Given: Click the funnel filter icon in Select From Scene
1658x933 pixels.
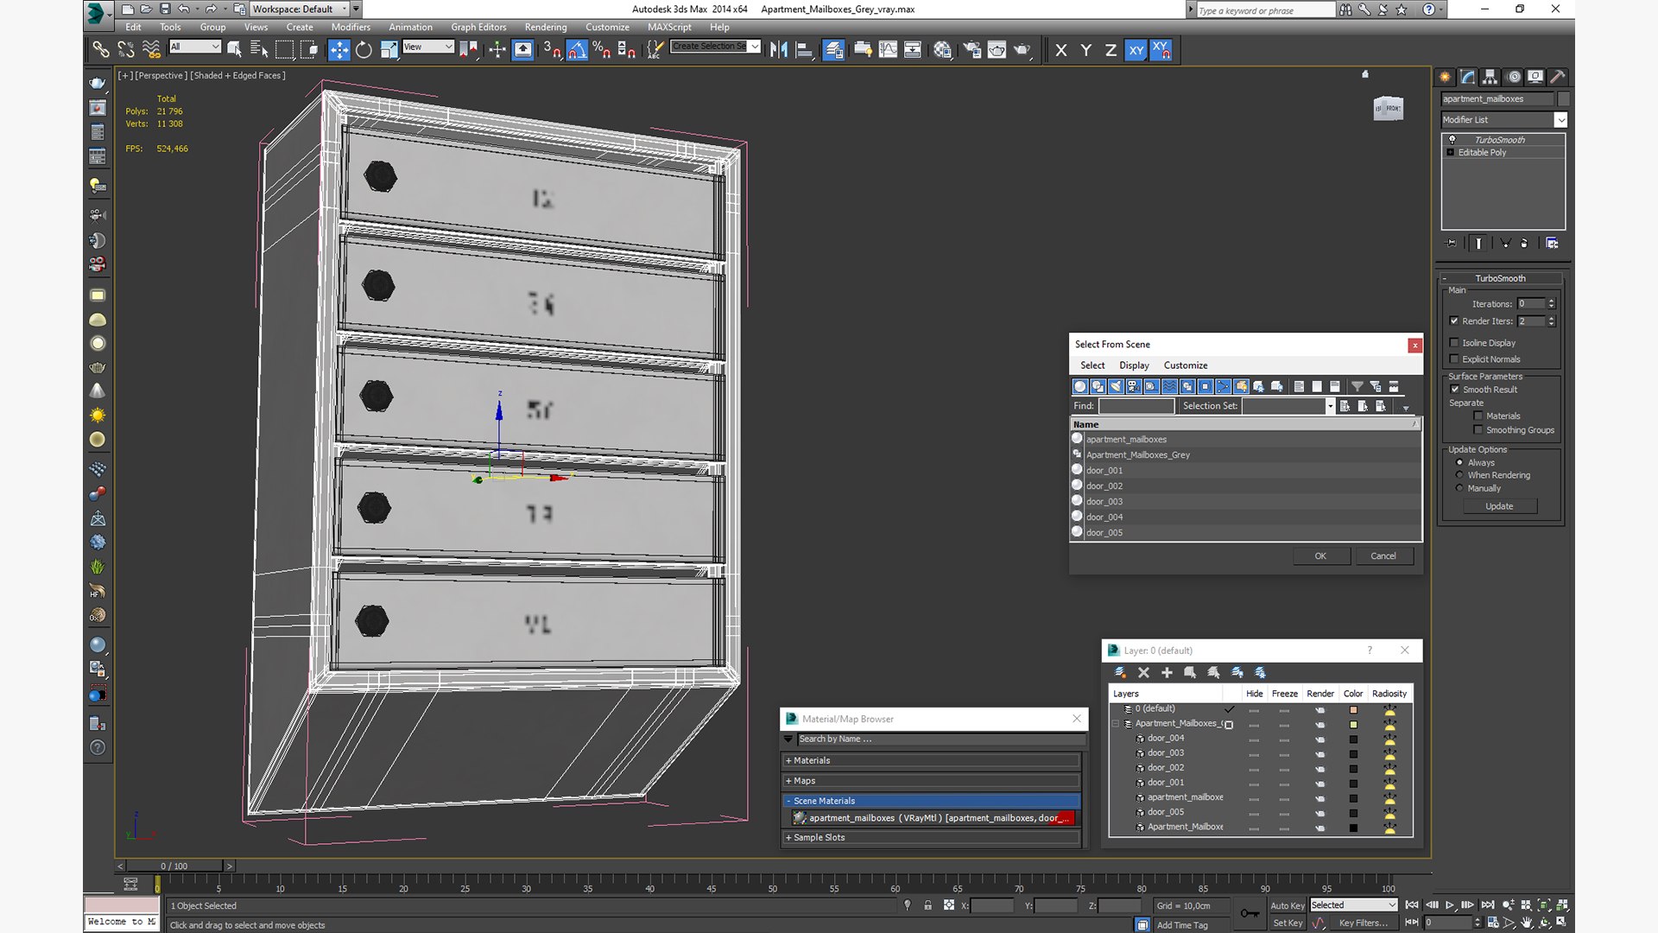Looking at the screenshot, I should (x=1357, y=386).
